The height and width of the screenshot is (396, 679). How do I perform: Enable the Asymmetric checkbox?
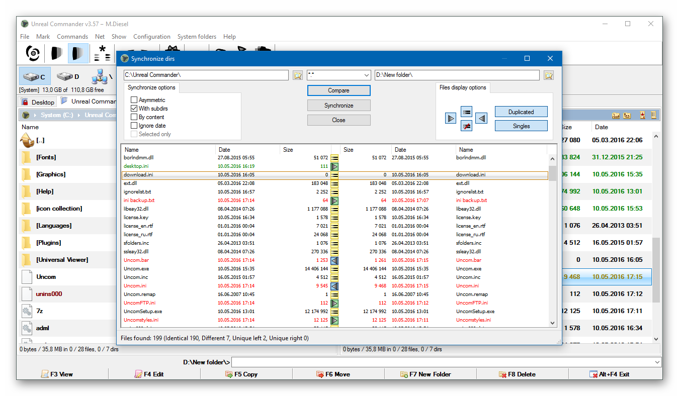click(x=134, y=100)
